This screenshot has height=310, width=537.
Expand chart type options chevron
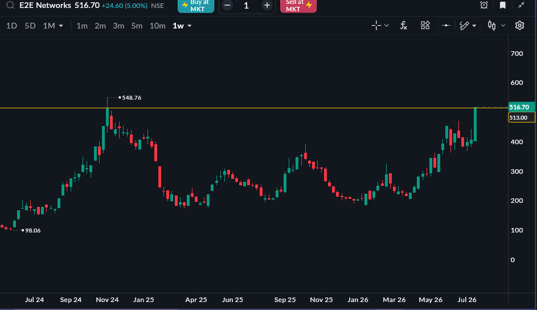[x=503, y=26]
